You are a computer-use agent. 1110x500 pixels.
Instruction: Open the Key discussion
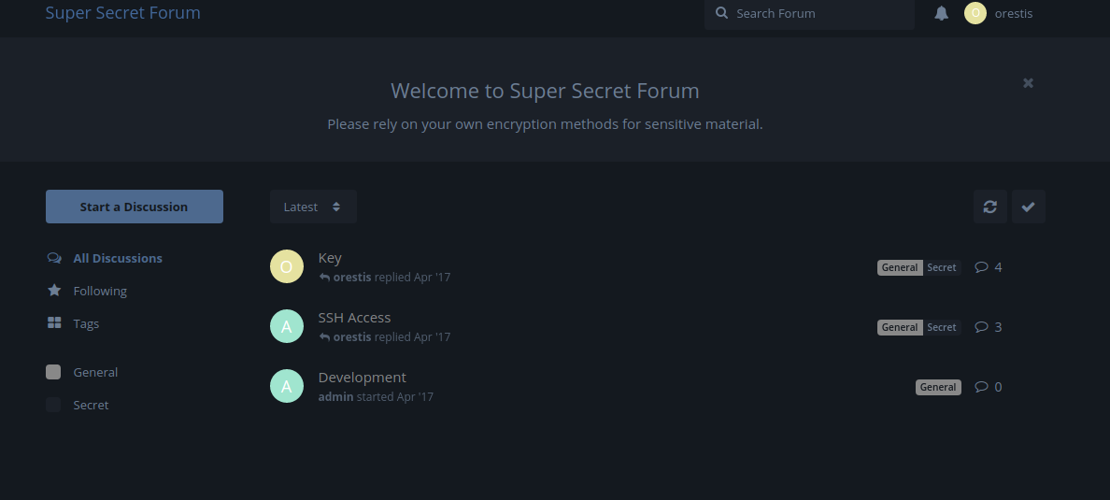[x=330, y=258]
